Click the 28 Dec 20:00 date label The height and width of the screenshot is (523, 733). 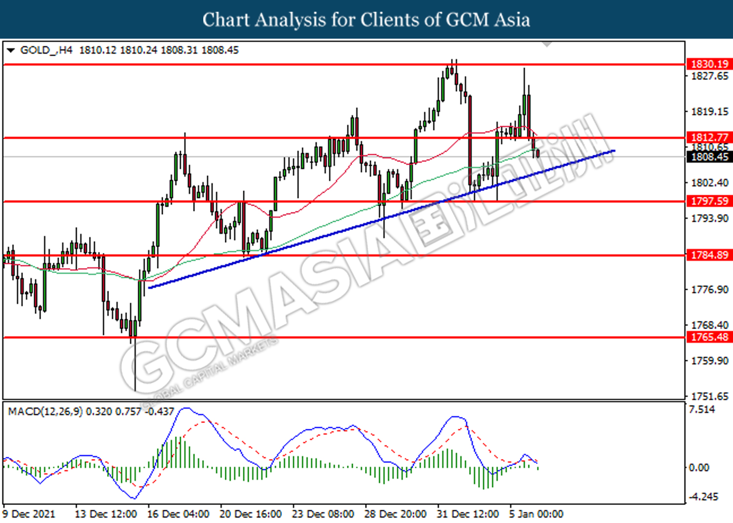[395, 514]
